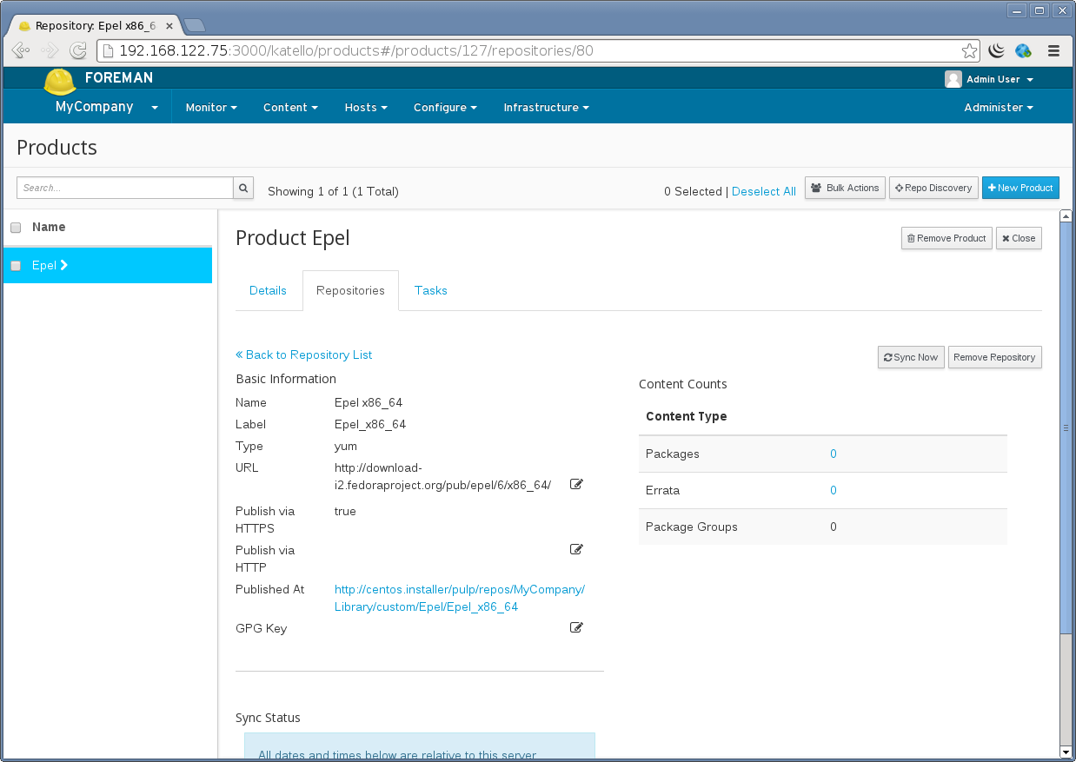Close the product details pane
This screenshot has width=1076, height=762.
coord(1019,238)
